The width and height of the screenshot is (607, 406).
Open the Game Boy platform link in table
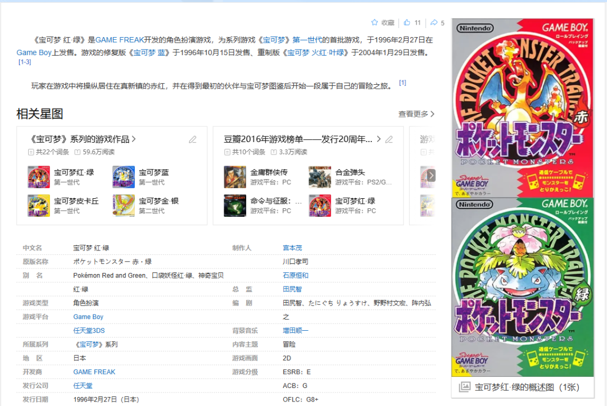(88, 317)
